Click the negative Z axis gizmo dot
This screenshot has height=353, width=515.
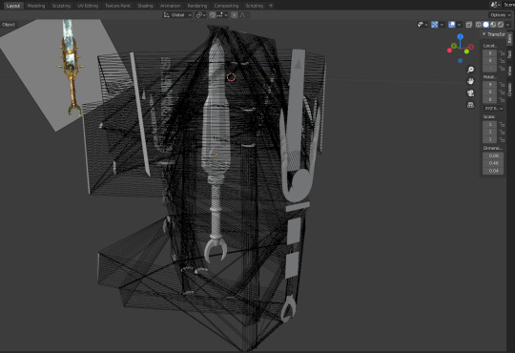[460, 61]
